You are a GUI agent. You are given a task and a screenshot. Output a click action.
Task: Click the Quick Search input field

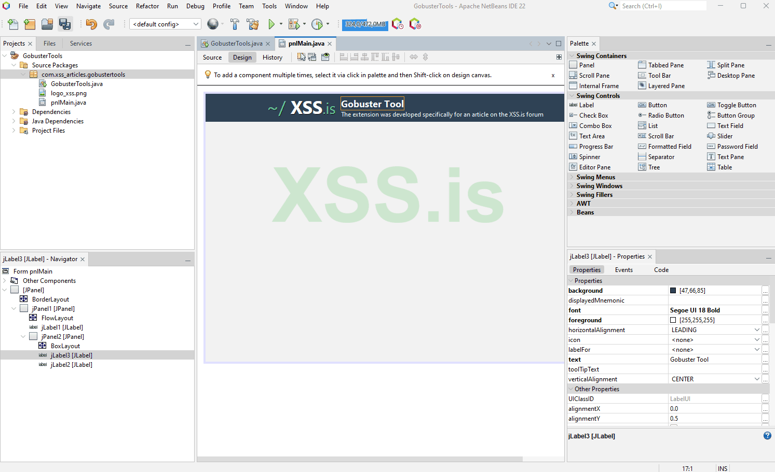pos(664,6)
